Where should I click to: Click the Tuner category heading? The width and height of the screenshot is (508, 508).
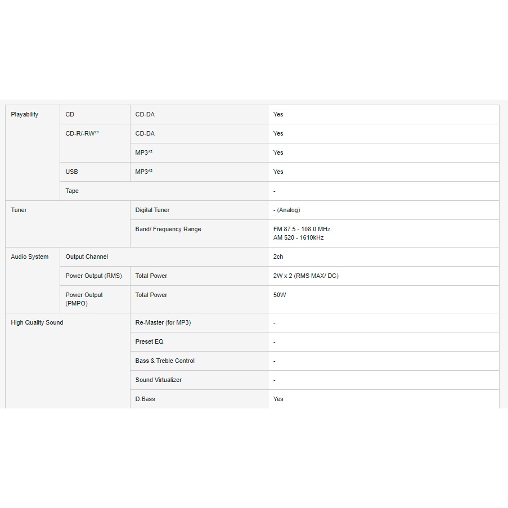(19, 210)
